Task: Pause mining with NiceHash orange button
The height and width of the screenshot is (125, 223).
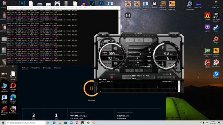Action: tap(91, 89)
